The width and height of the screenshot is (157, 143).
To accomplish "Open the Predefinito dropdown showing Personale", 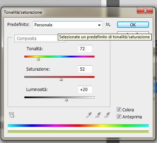I will coord(67,25).
